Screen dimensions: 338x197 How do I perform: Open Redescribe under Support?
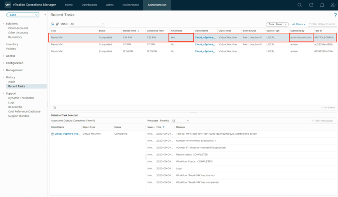pyautogui.click(x=15, y=107)
